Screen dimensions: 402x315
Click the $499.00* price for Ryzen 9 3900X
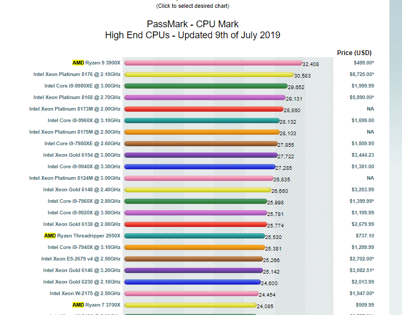pyautogui.click(x=364, y=63)
